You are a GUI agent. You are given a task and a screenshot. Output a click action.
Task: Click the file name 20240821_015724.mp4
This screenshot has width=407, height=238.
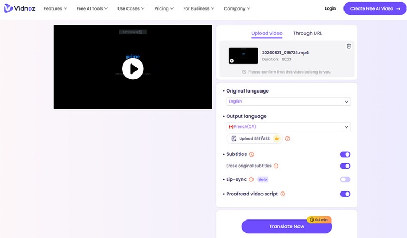click(x=285, y=53)
